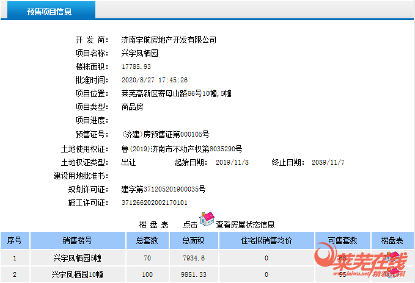Click the 楼盘表 column header

tap(392, 240)
